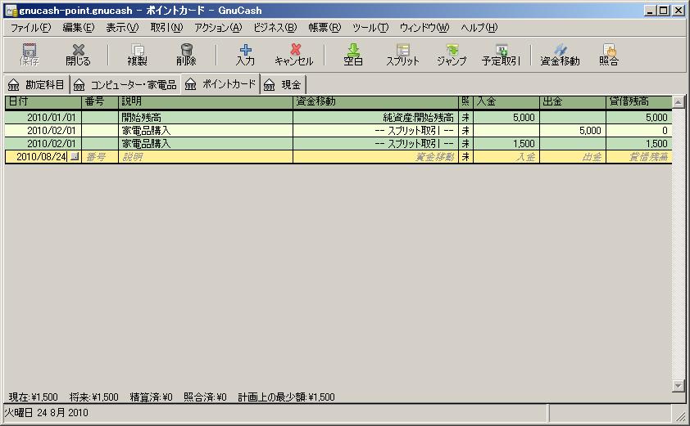Click the blank 番号 field in new row

[100, 157]
